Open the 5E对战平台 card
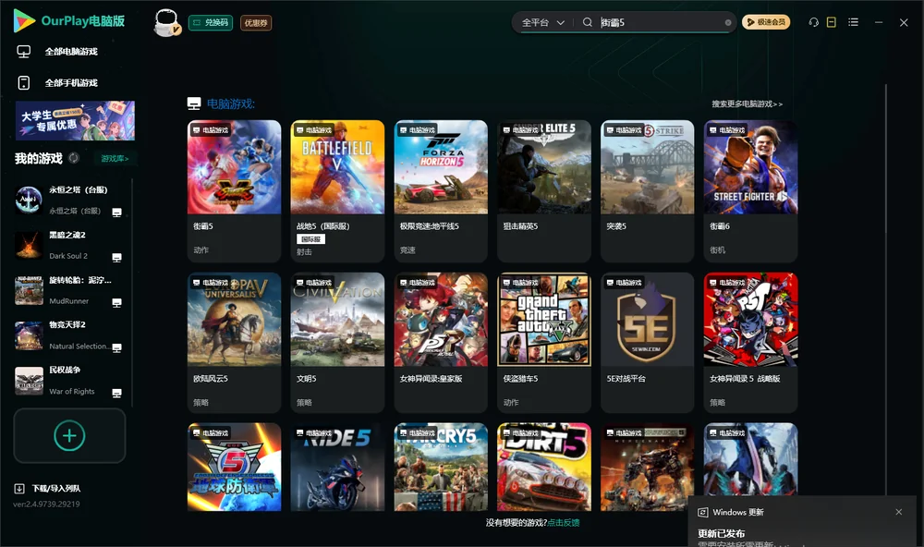Viewport: 924px width, 547px height. pos(647,343)
